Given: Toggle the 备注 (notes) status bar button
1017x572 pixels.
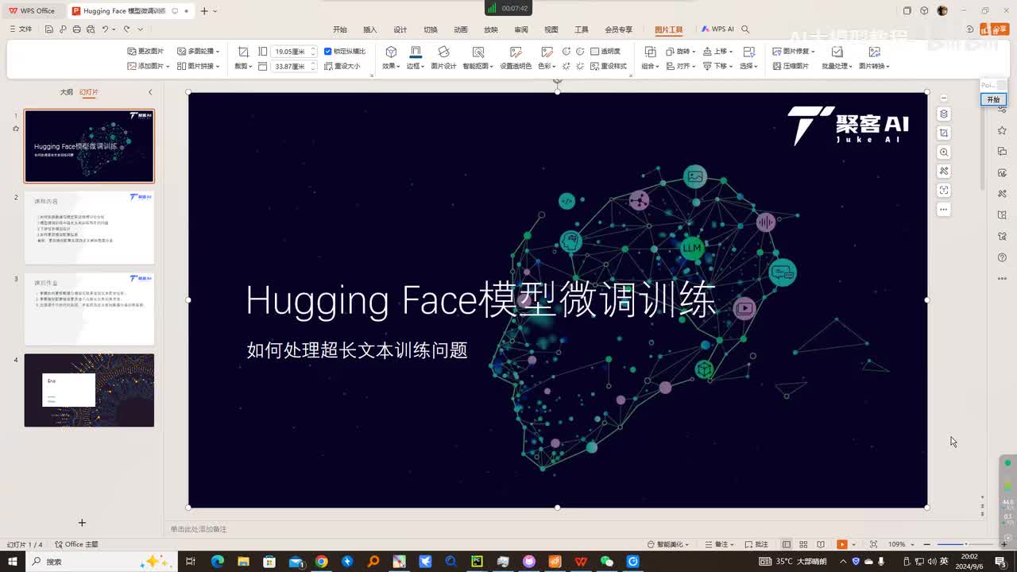Looking at the screenshot, I should [721, 544].
